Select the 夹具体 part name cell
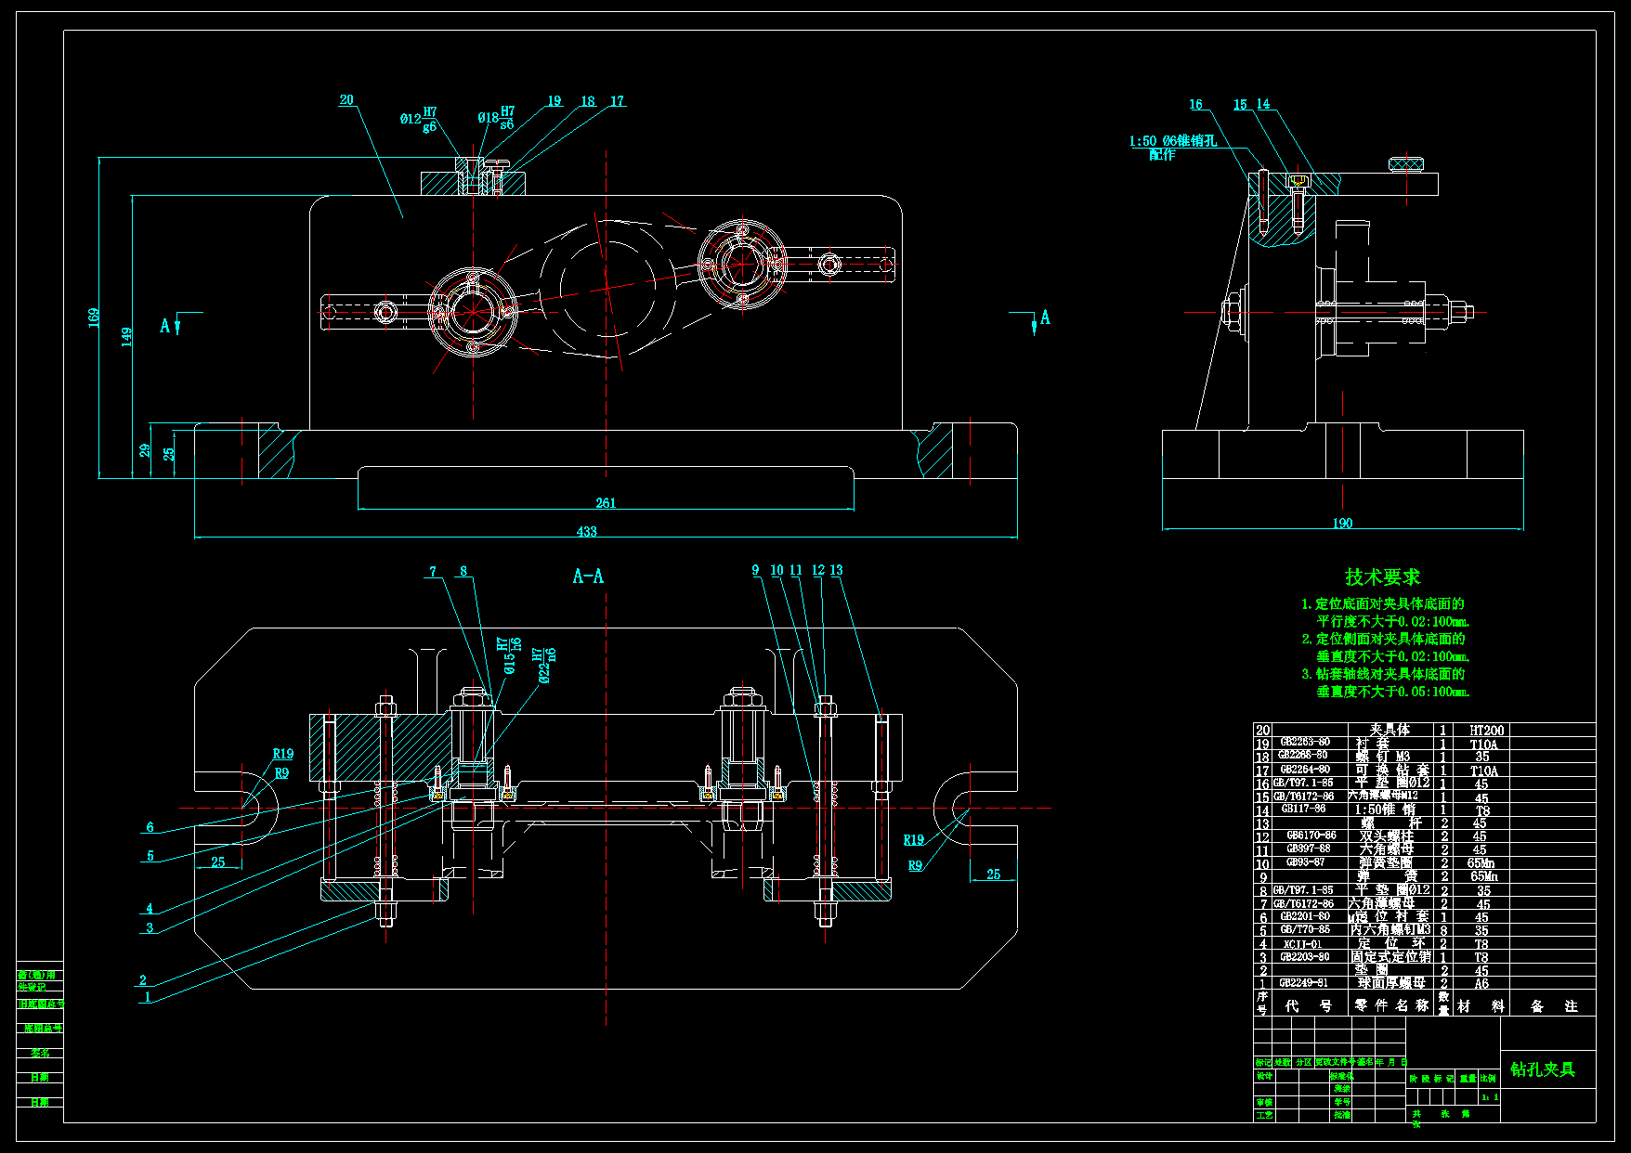 1390,731
